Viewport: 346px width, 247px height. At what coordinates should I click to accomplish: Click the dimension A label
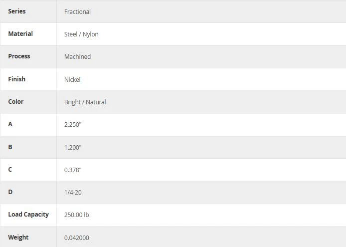point(10,124)
